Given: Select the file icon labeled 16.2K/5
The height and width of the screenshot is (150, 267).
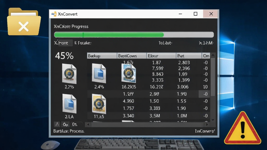Looking at the screenshot, I should point(129,73).
